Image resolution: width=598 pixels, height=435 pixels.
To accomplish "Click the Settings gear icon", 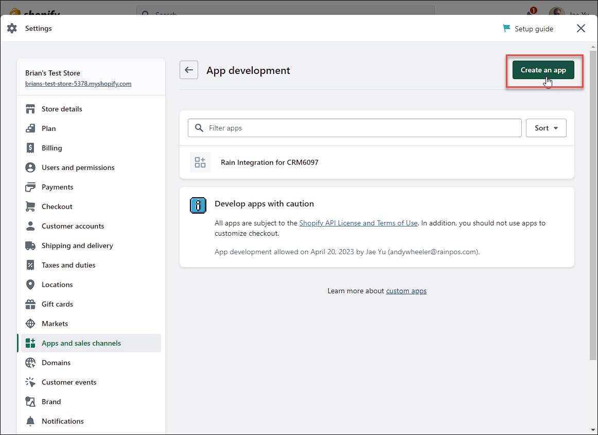I will tap(12, 28).
